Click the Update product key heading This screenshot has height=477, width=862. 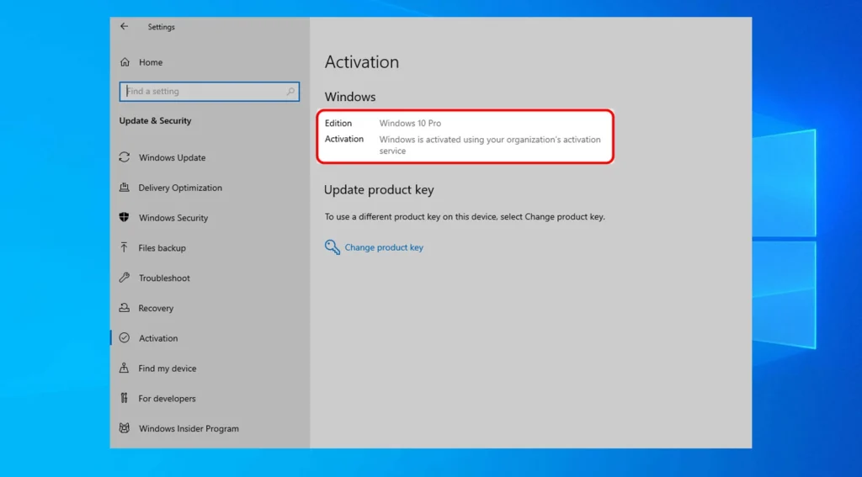point(379,190)
